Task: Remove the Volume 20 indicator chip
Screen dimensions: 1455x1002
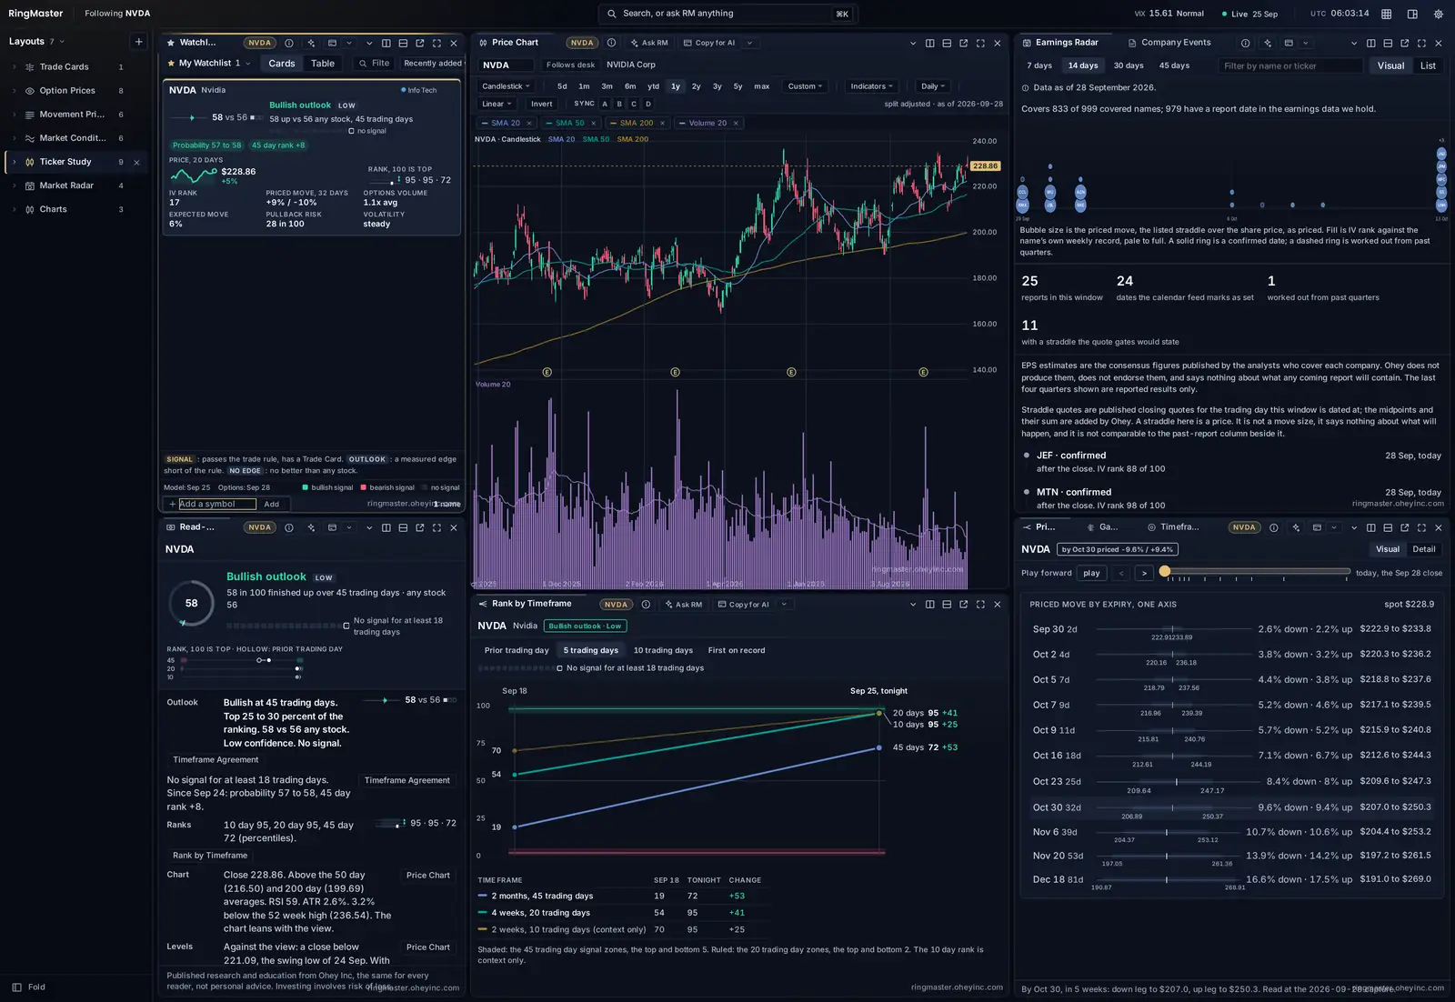Action: (736, 124)
